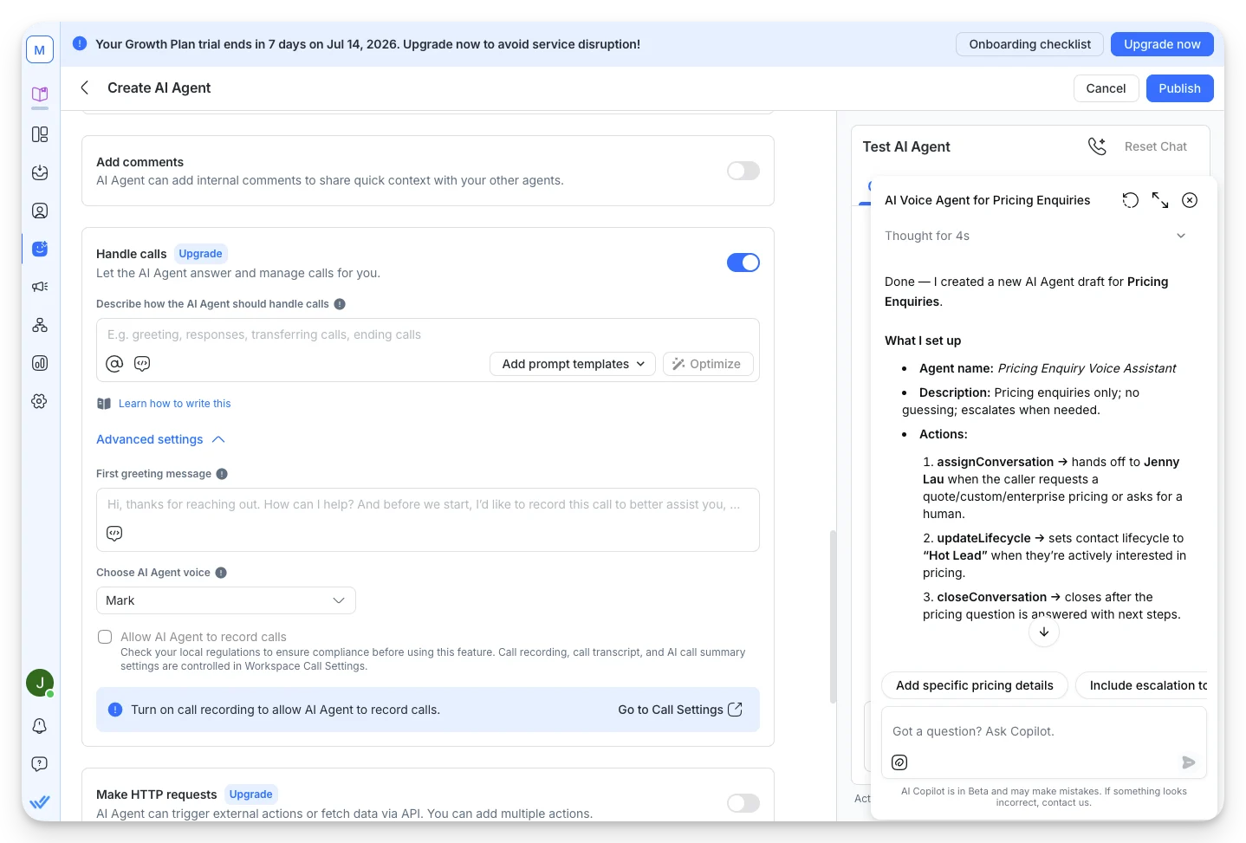Viewport: 1246px width, 843px height.
Task: Click the AI Voice Agent for Pricing Enquiries title
Action: (x=987, y=200)
